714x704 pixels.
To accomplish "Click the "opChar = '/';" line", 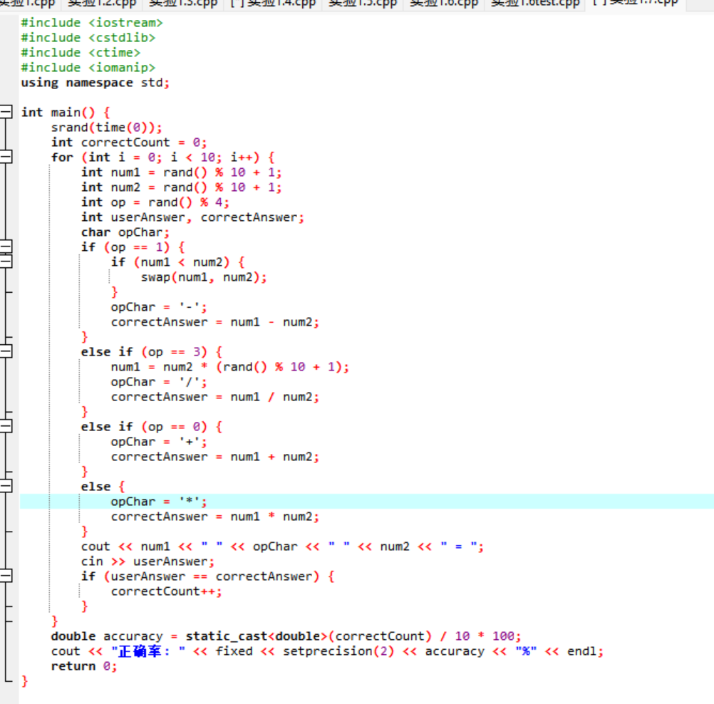I will point(158,382).
